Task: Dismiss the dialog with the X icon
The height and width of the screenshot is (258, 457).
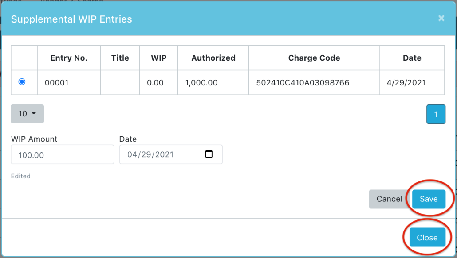Action: (x=441, y=18)
